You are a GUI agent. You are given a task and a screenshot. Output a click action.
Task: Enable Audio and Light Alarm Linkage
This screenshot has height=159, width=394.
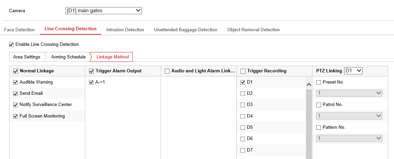(x=167, y=71)
